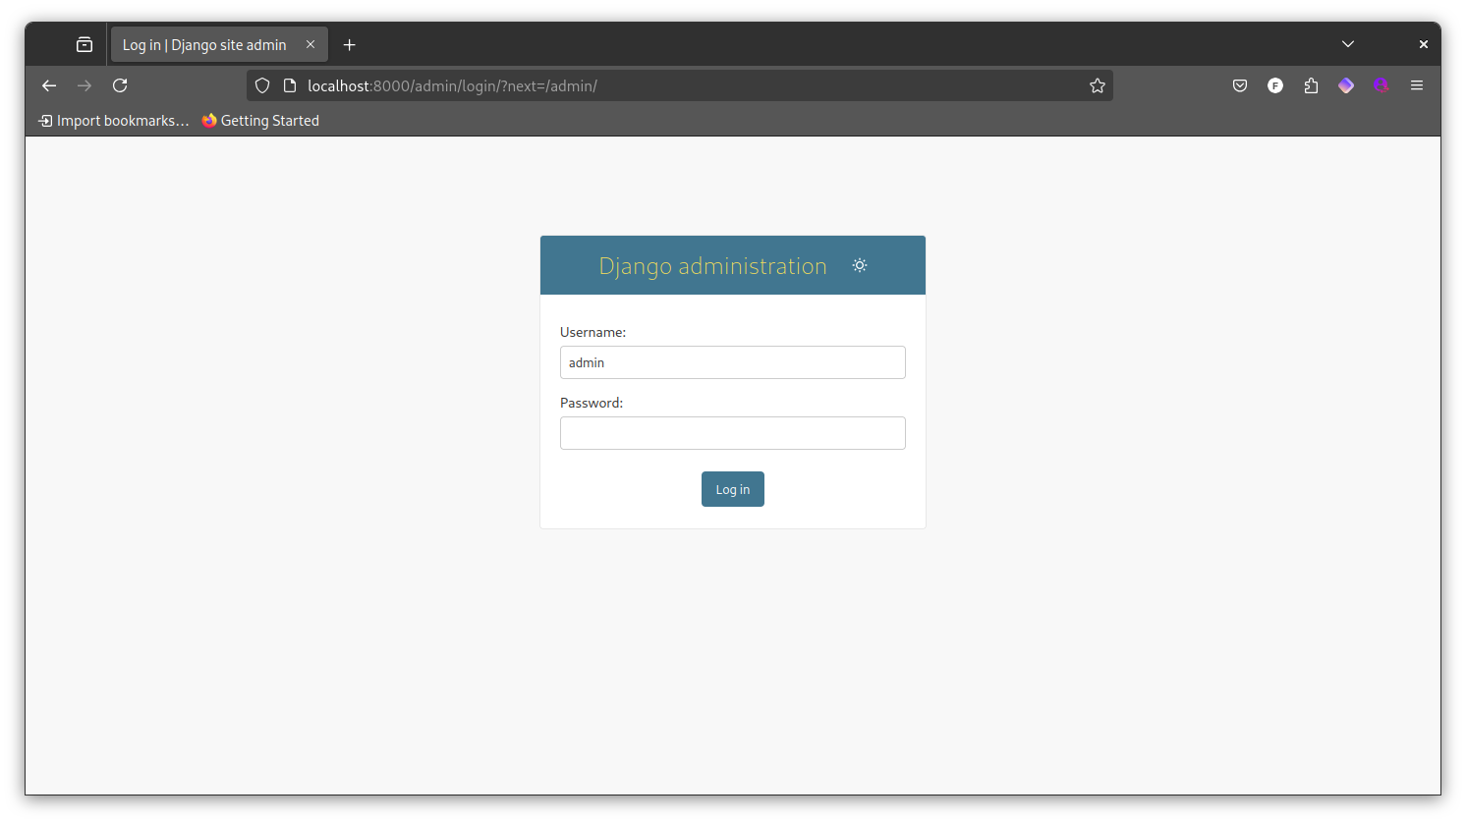The width and height of the screenshot is (1466, 823).
Task: Save to Pocket using the Pocket icon
Action: (1240, 85)
